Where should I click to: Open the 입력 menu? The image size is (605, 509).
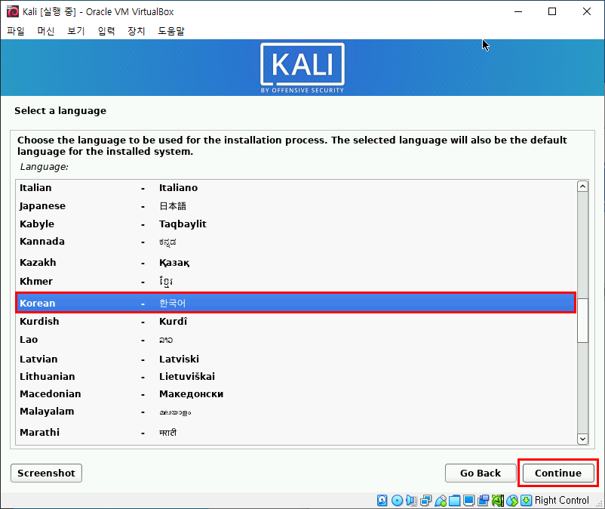106,30
